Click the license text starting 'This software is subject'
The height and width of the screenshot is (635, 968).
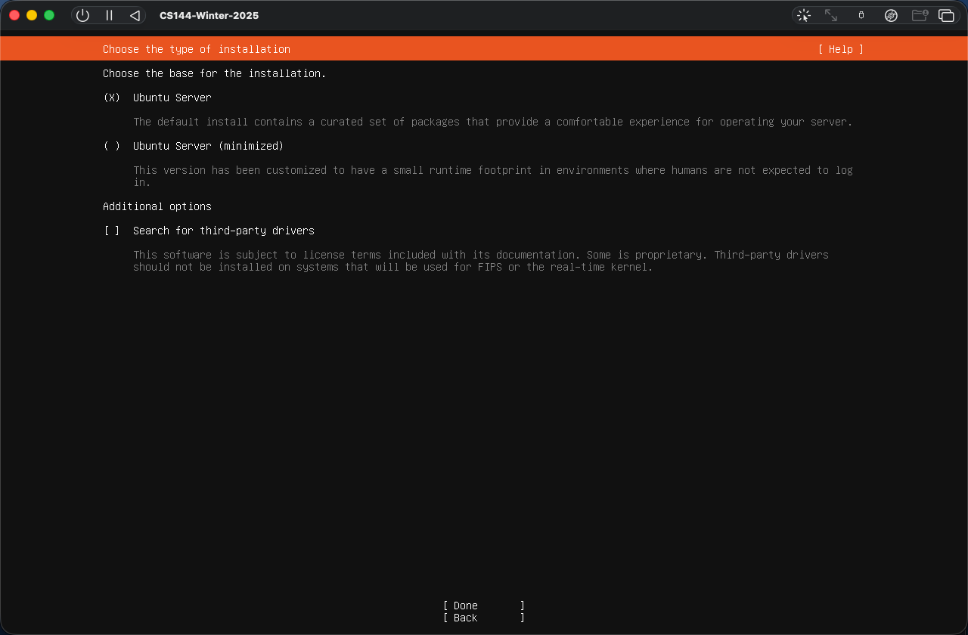click(x=481, y=261)
